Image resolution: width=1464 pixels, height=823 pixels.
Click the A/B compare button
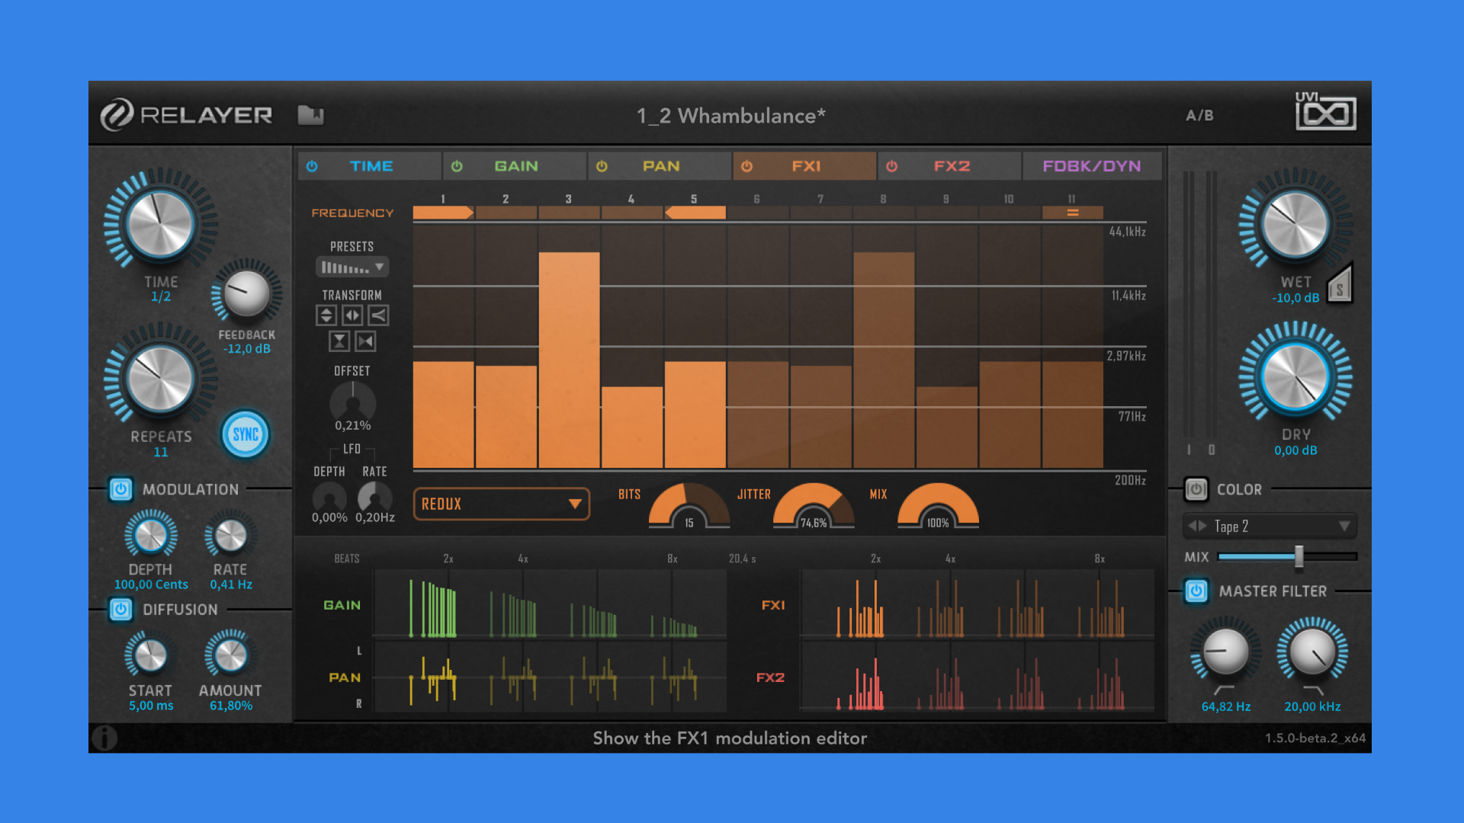[x=1199, y=115]
